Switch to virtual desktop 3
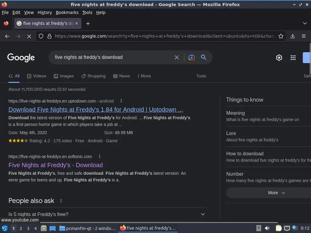 pyautogui.click(x=28, y=228)
